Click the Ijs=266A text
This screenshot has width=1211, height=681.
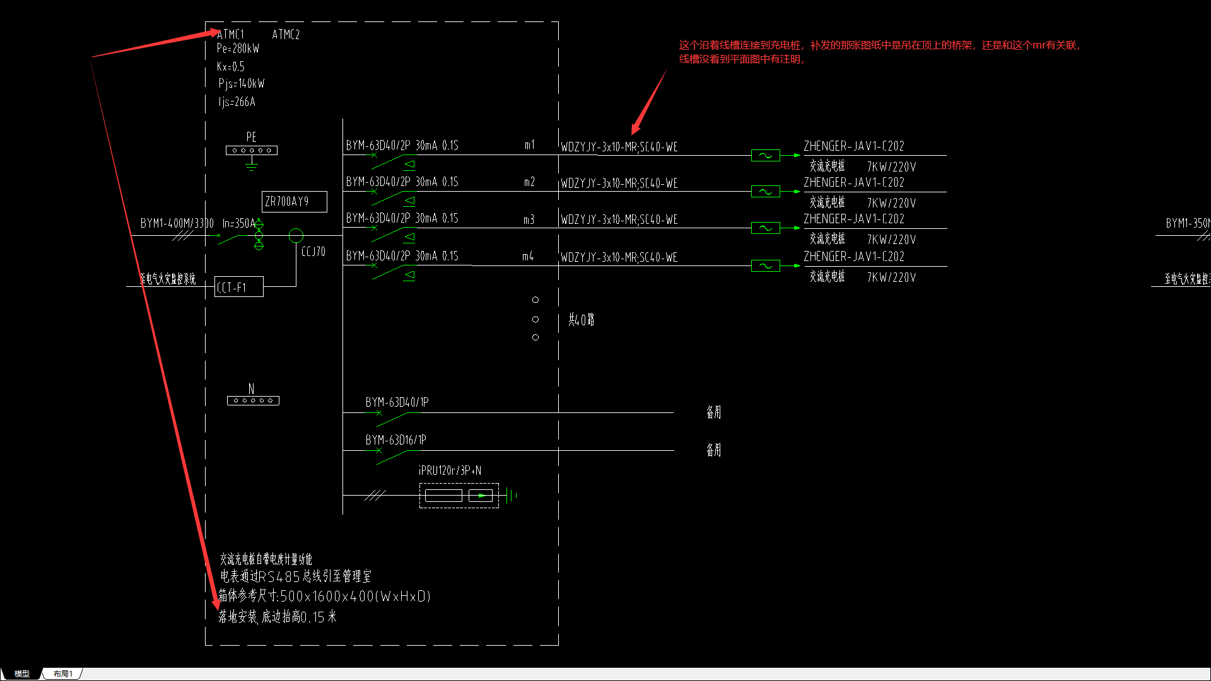237,102
